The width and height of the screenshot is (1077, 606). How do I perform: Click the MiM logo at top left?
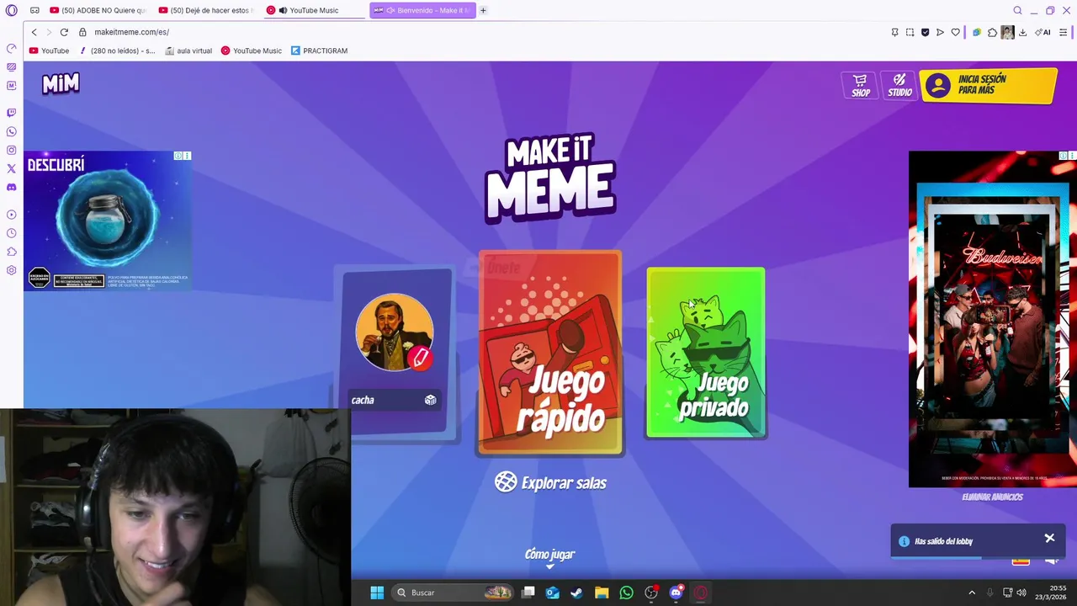click(x=61, y=83)
